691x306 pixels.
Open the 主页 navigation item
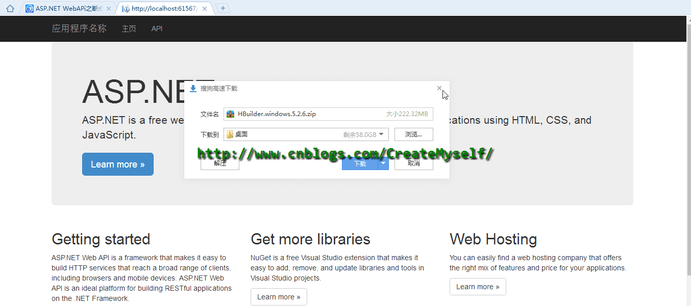pos(129,29)
